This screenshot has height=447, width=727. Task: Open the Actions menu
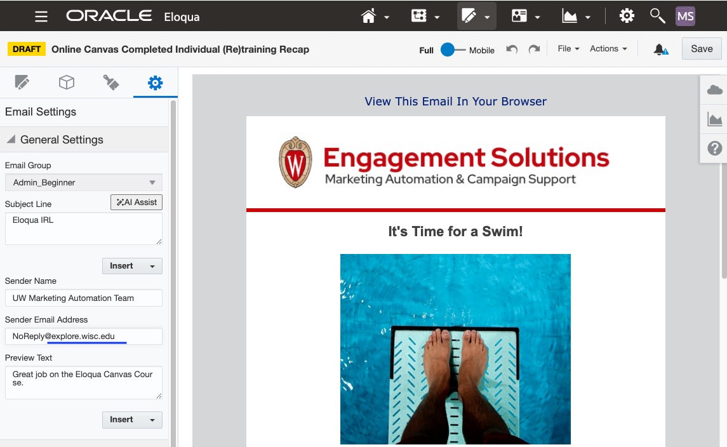pyautogui.click(x=608, y=49)
